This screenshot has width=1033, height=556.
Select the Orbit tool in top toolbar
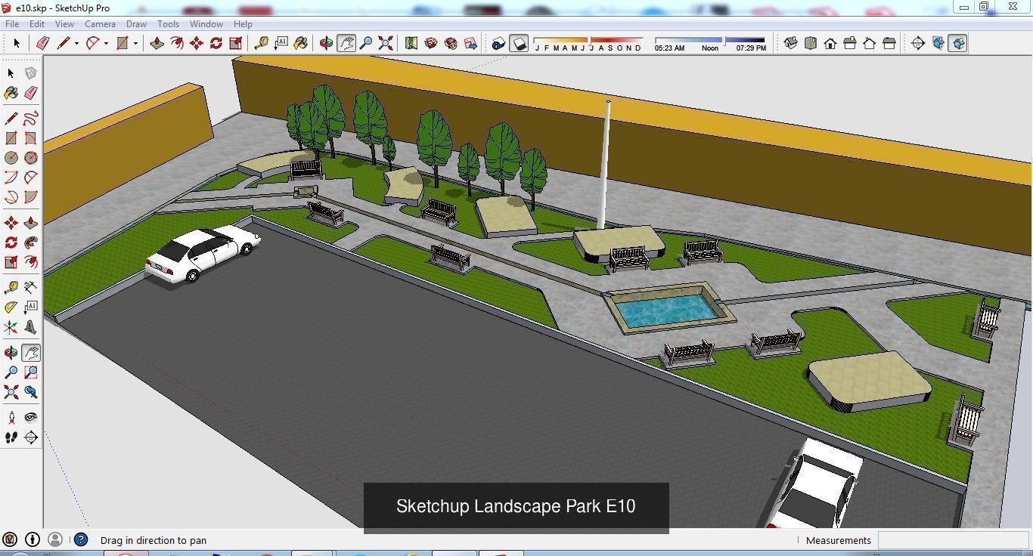[x=327, y=43]
